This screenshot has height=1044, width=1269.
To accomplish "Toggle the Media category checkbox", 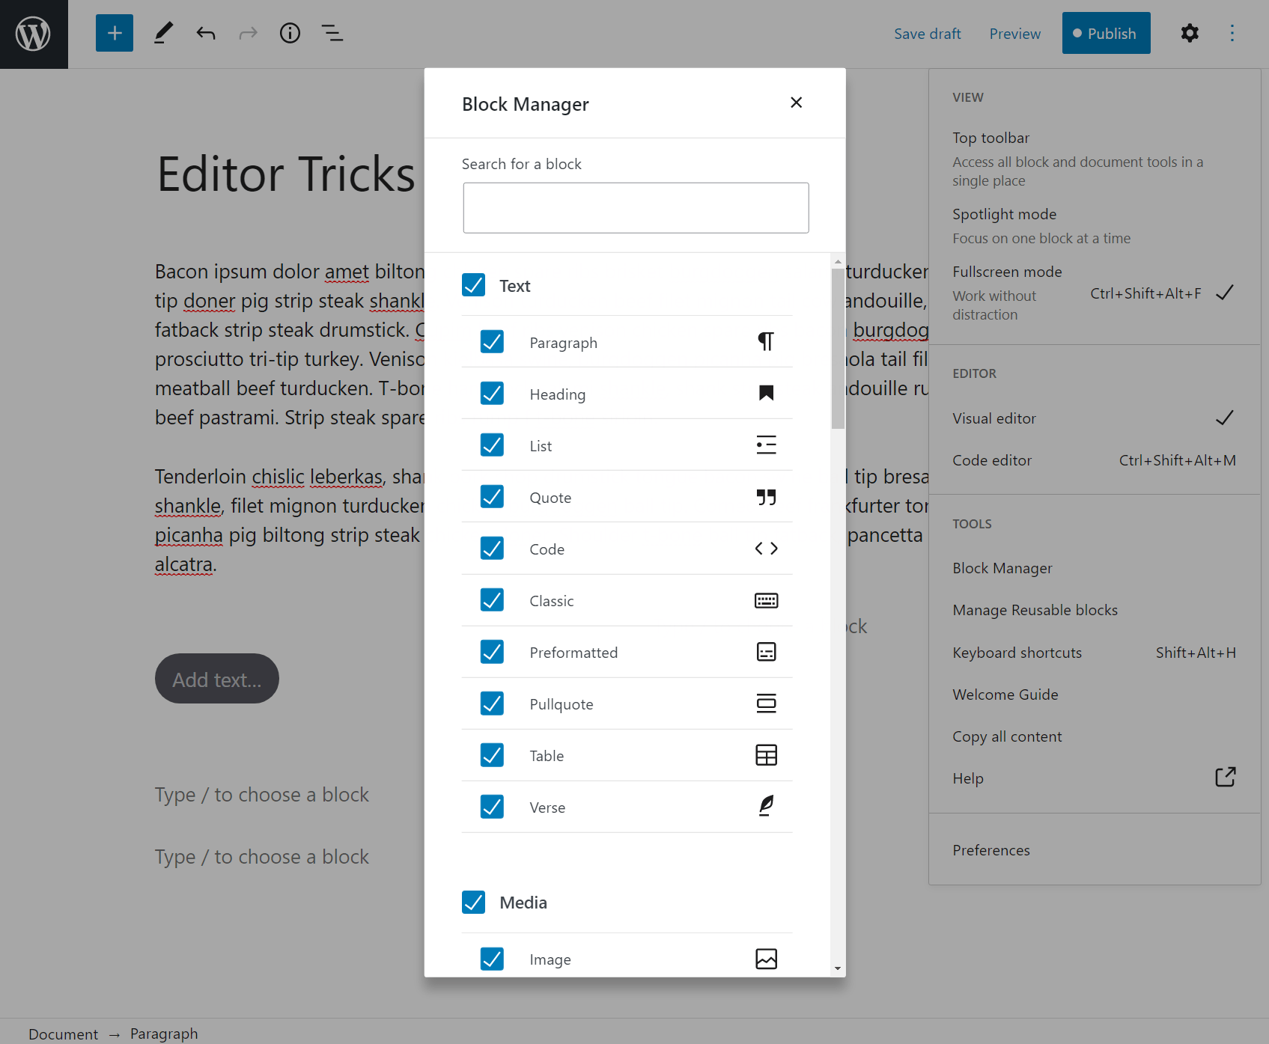I will click(x=473, y=902).
